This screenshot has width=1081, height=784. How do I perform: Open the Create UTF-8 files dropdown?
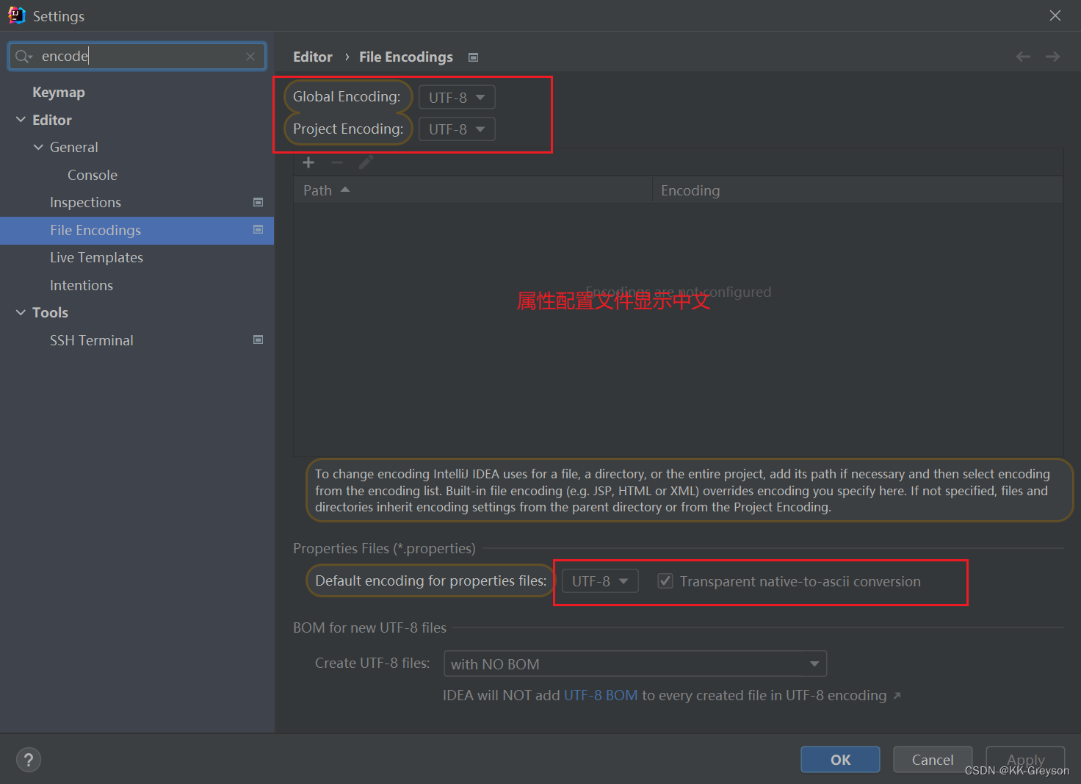click(x=635, y=663)
